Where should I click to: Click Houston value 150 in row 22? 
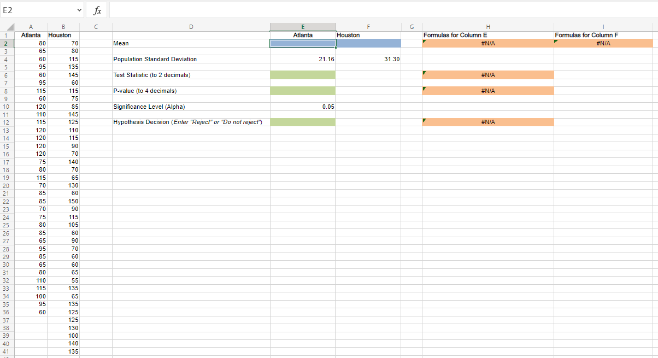(x=63, y=201)
